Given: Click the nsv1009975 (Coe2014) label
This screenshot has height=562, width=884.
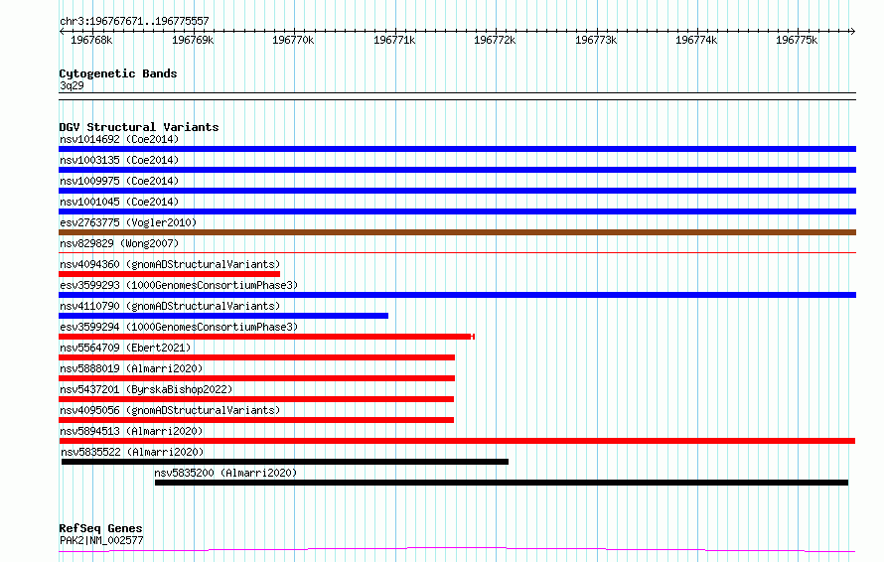Looking at the screenshot, I should 119,181.
